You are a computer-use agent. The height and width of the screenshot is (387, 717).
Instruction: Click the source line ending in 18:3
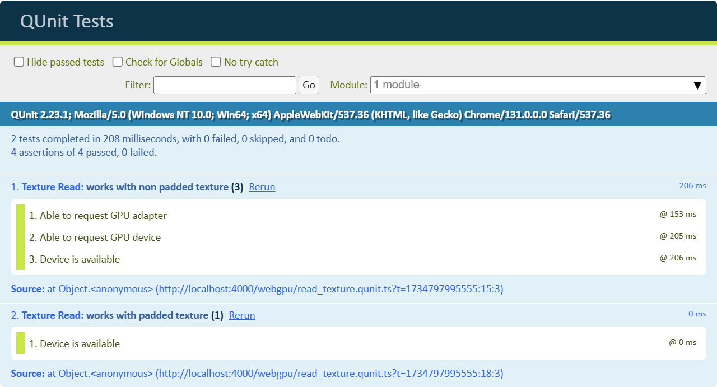(257, 374)
